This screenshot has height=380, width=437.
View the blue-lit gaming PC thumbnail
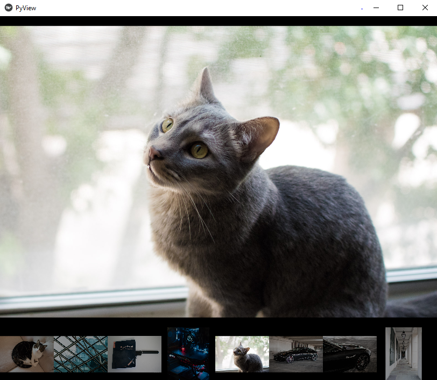188,354
